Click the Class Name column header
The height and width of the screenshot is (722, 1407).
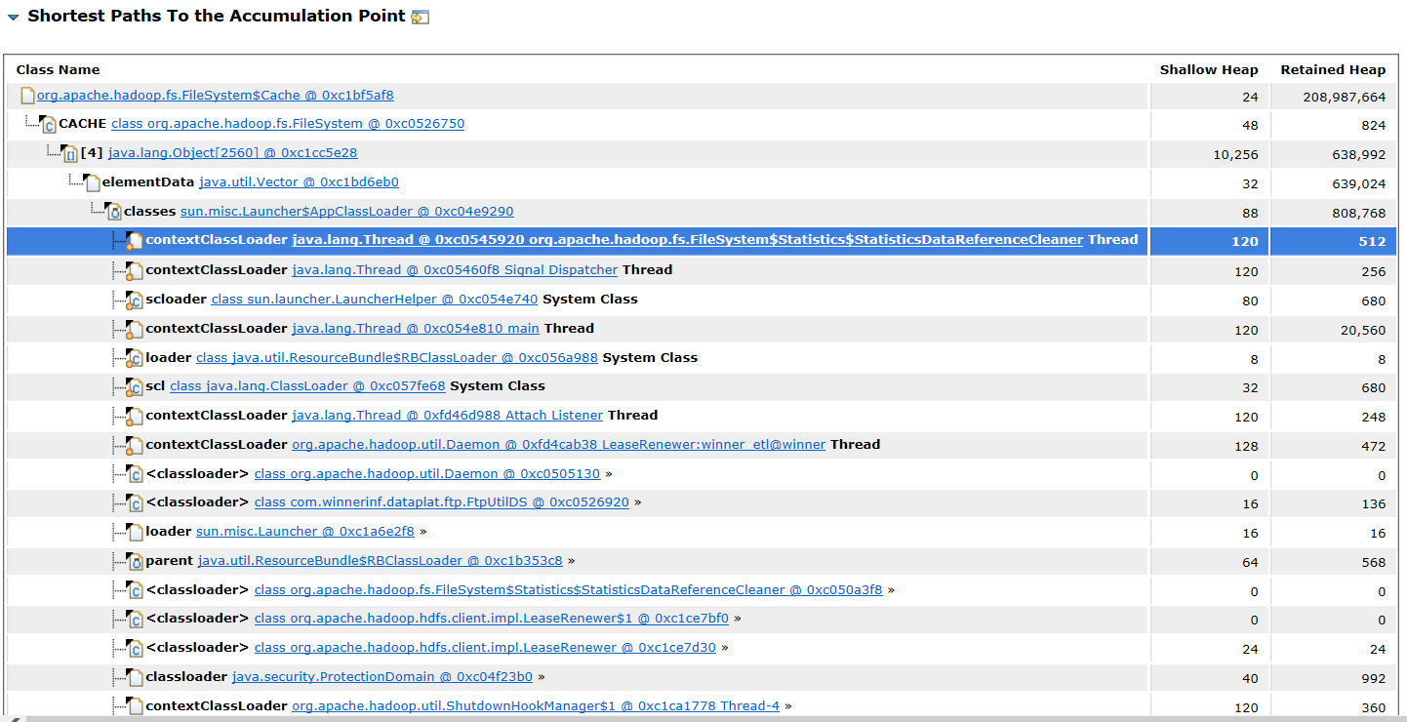pos(59,69)
